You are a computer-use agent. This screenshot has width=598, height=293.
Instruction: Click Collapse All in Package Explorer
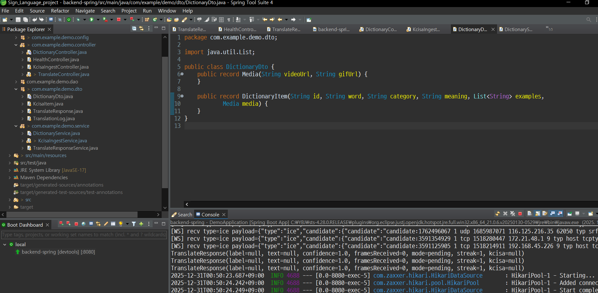point(134,29)
